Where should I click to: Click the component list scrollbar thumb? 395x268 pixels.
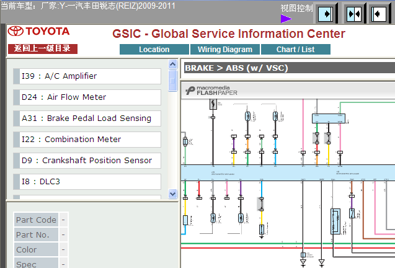pos(172,81)
